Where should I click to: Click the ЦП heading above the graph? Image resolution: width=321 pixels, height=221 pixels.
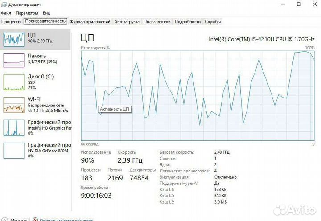[x=87, y=38]
